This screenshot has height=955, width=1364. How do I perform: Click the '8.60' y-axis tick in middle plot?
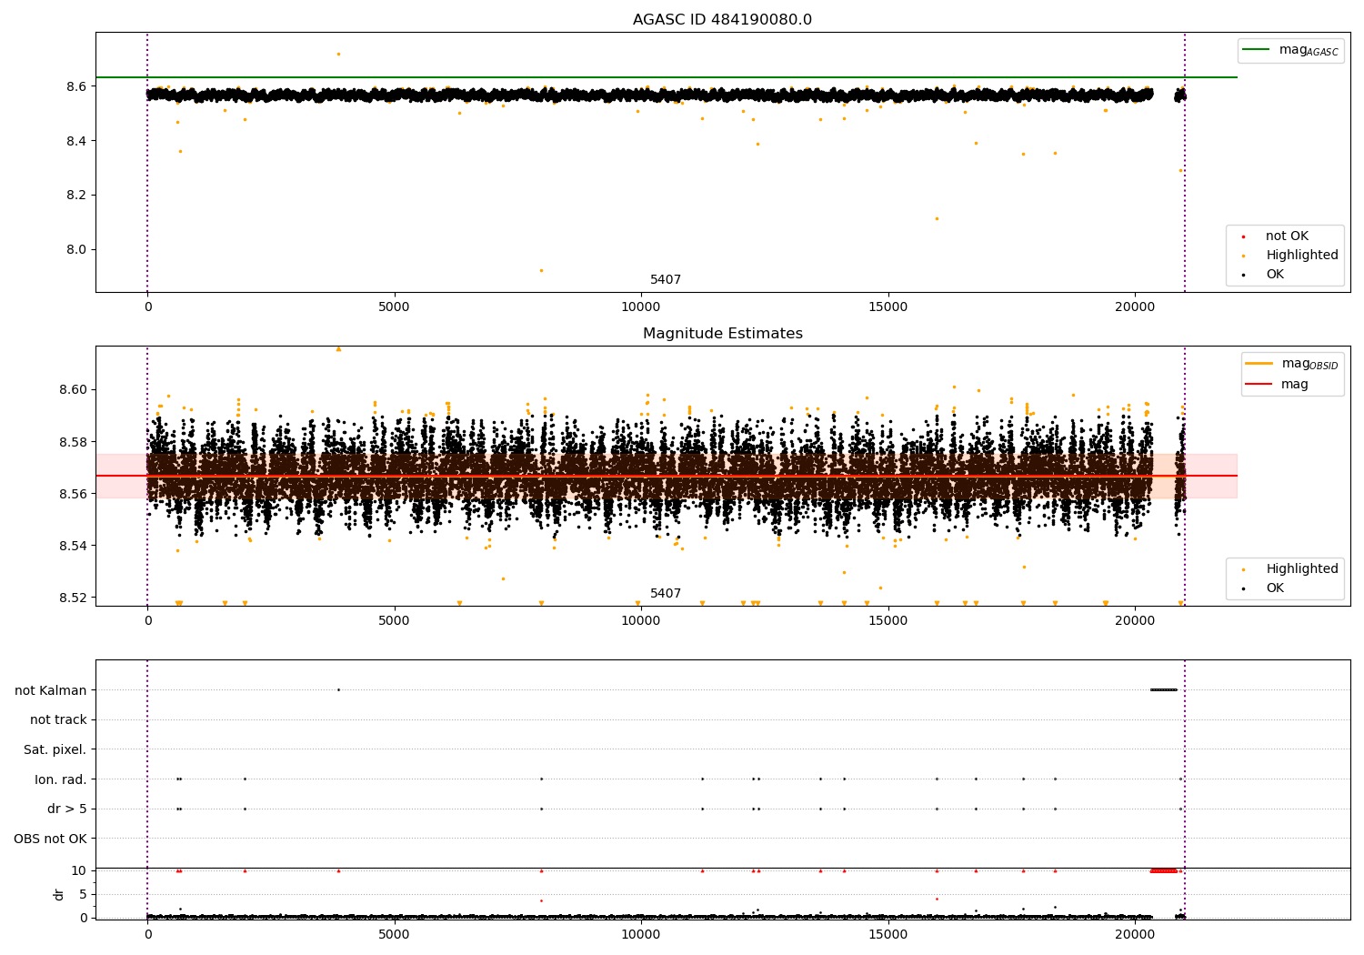(74, 389)
